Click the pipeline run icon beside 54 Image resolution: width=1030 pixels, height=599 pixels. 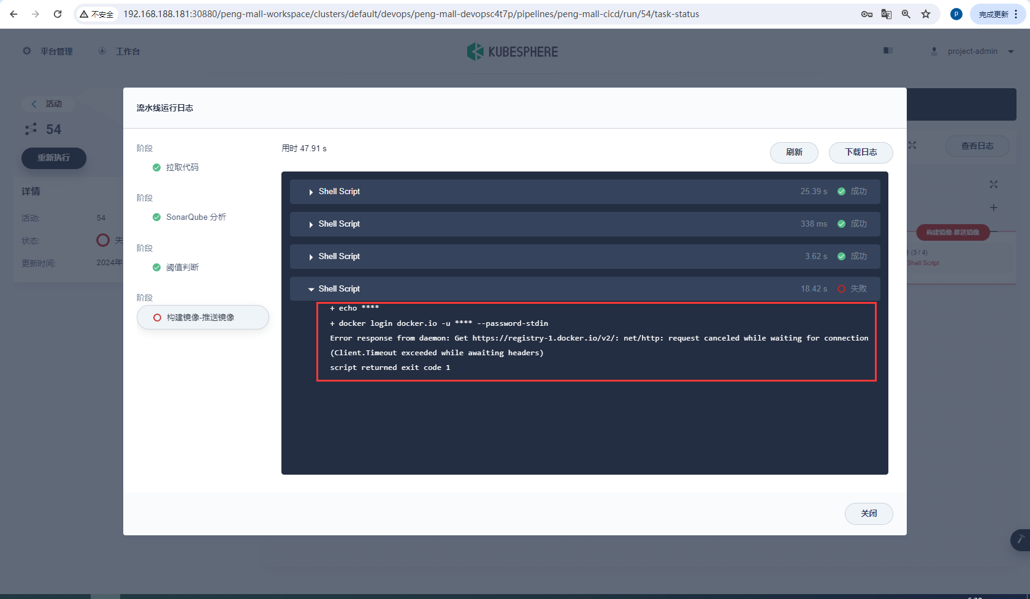[31, 129]
